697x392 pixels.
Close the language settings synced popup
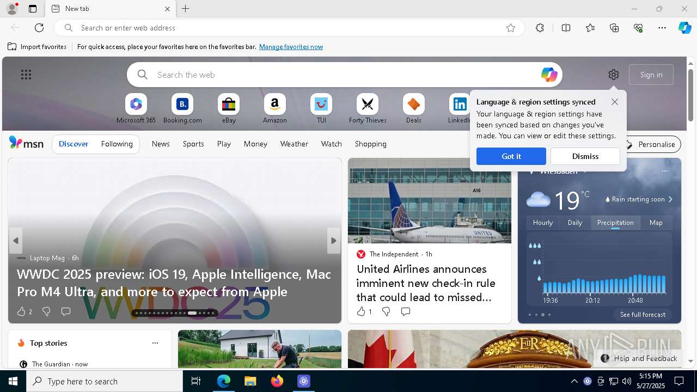615,102
